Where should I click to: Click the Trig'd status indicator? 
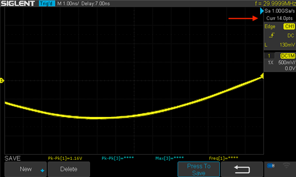[47, 3]
